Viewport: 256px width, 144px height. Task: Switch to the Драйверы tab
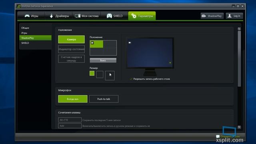pyautogui.click(x=59, y=16)
